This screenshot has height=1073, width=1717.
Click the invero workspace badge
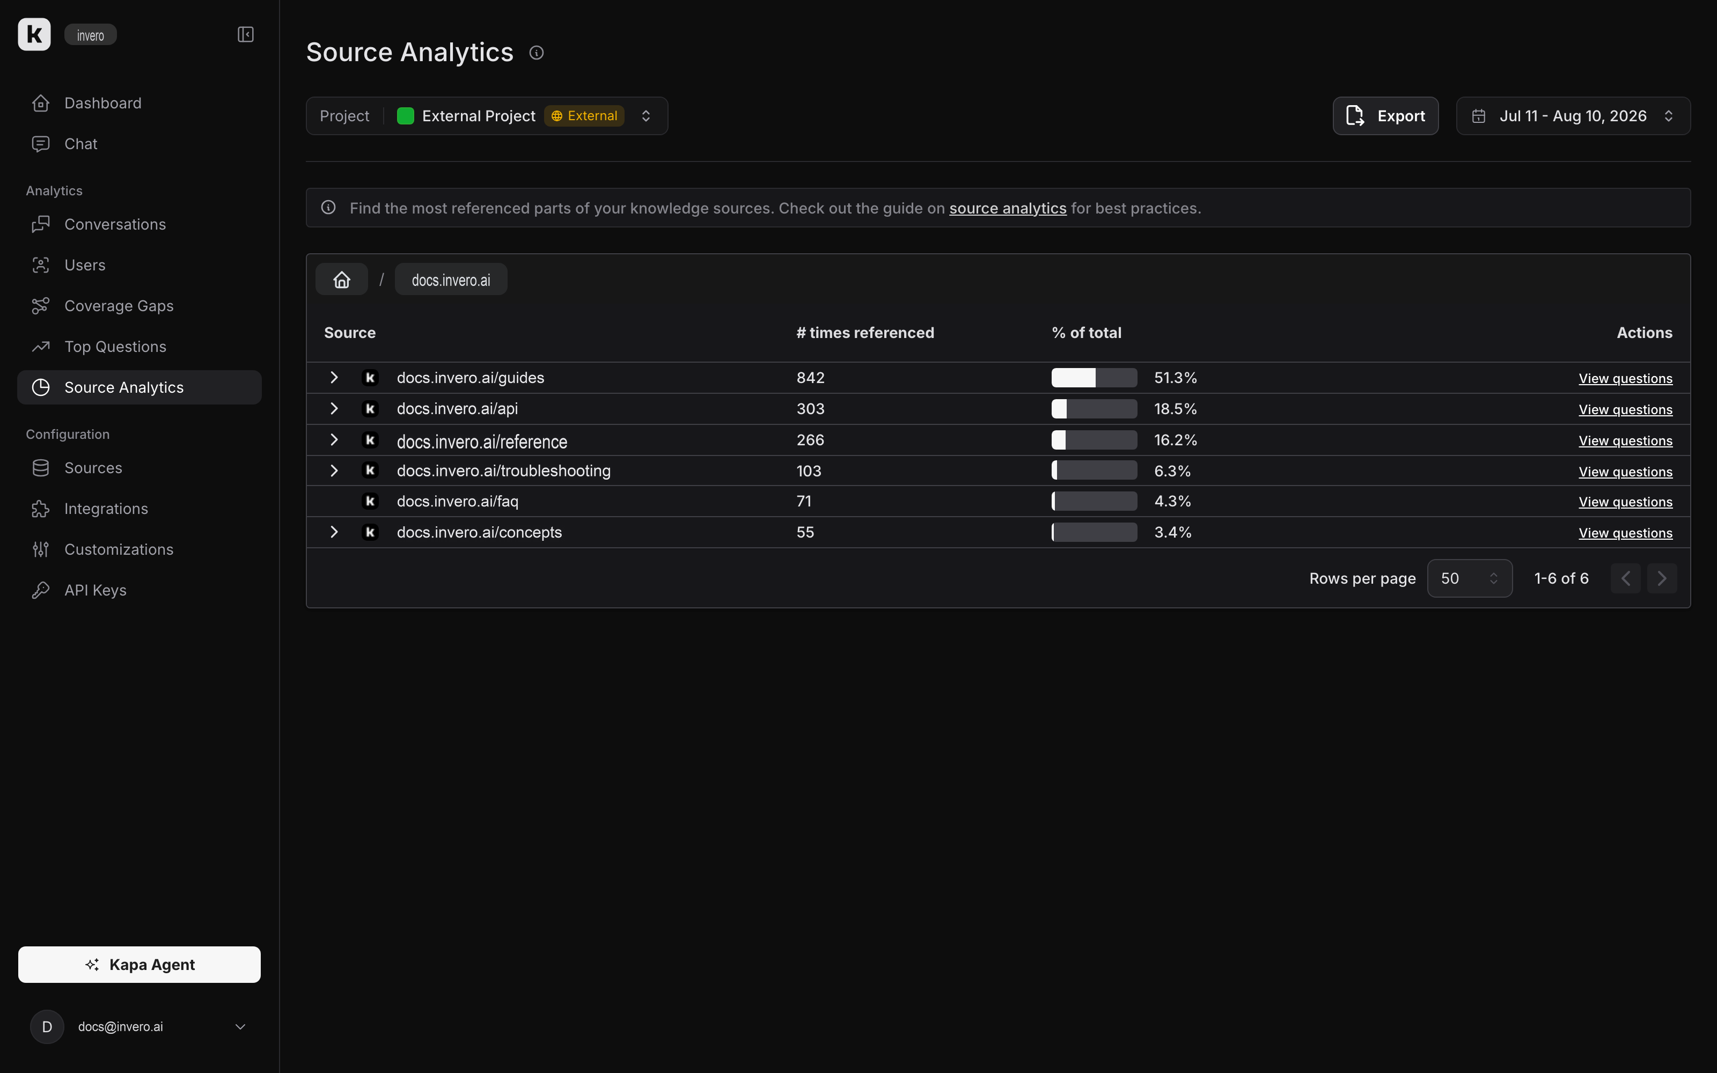tap(90, 35)
